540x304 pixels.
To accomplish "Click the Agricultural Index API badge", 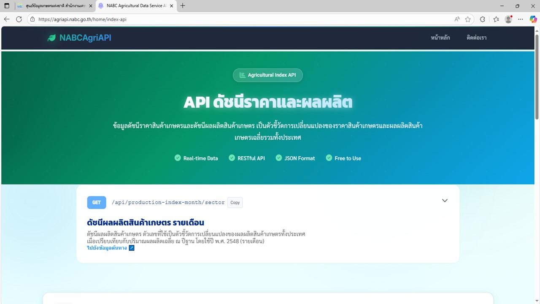I will coord(267,75).
